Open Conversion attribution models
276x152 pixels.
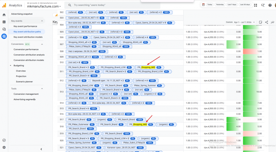pos(29,60)
